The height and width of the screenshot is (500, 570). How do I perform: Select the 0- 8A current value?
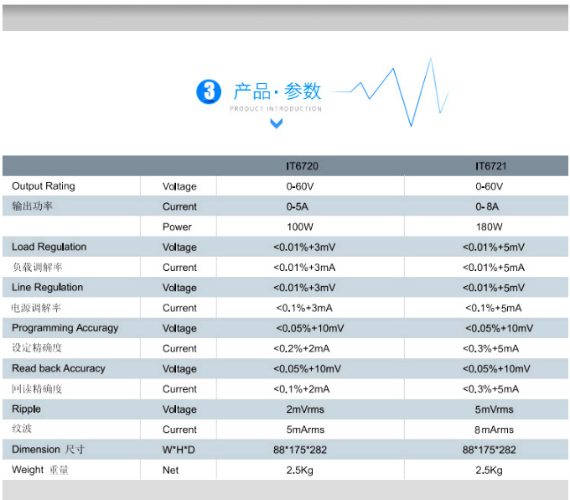tap(487, 206)
